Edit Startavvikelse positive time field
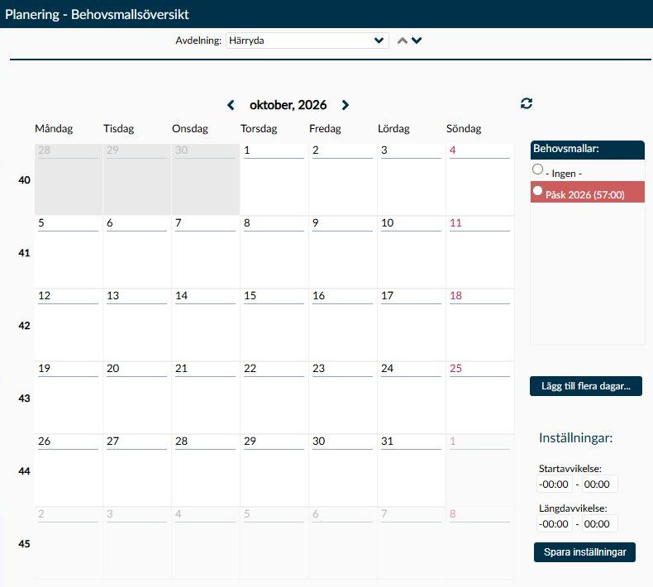This screenshot has height=587, width=653. [600, 484]
